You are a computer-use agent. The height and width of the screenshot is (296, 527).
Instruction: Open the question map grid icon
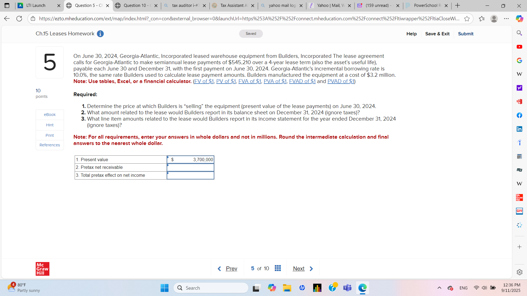[x=278, y=268]
